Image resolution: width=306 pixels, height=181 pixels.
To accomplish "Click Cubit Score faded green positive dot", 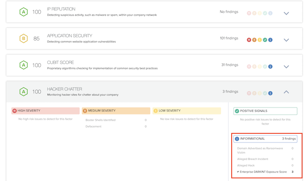I will (265, 66).
